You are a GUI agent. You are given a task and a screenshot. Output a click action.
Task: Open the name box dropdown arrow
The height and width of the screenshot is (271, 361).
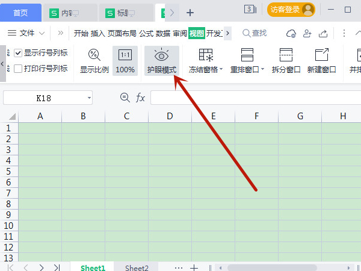point(89,98)
